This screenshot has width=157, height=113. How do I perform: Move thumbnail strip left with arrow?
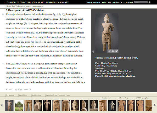pyautogui.click(x=2, y=105)
